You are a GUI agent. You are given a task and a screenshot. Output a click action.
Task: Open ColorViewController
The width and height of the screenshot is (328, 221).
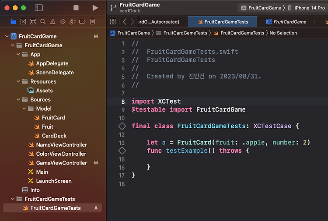pyautogui.click(x=61, y=154)
